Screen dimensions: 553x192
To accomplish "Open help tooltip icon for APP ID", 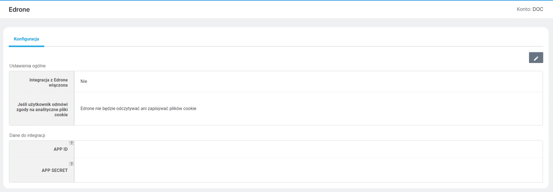I will pos(71,143).
